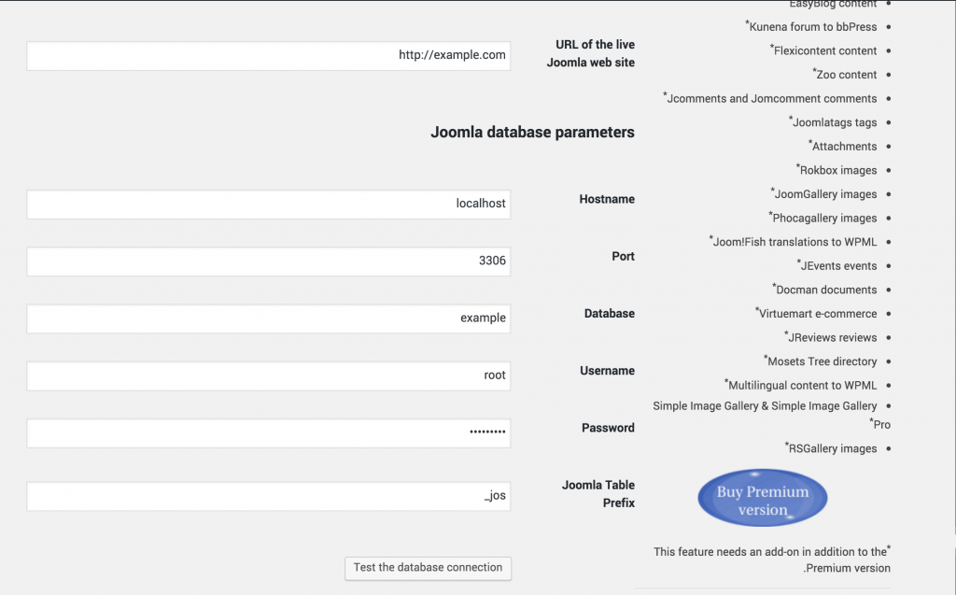Click the 'RSGallery images' list item
956x595 pixels.
pyautogui.click(x=831, y=448)
